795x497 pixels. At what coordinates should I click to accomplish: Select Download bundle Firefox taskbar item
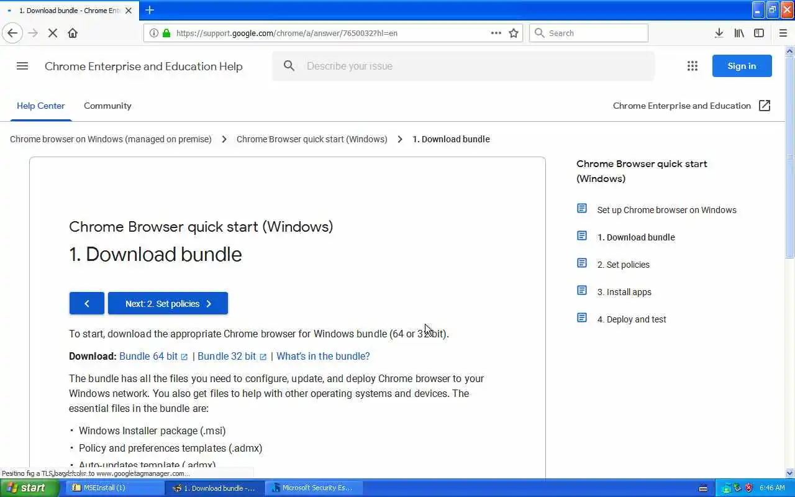pos(215,488)
